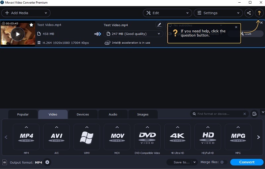Expand 4K Ultra HD presets chevron
The height and width of the screenshot is (169, 265).
178,127
